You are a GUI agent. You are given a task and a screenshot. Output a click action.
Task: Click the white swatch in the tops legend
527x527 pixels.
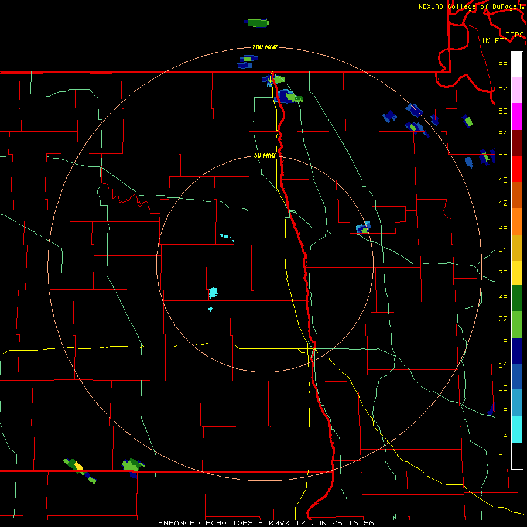[517, 64]
